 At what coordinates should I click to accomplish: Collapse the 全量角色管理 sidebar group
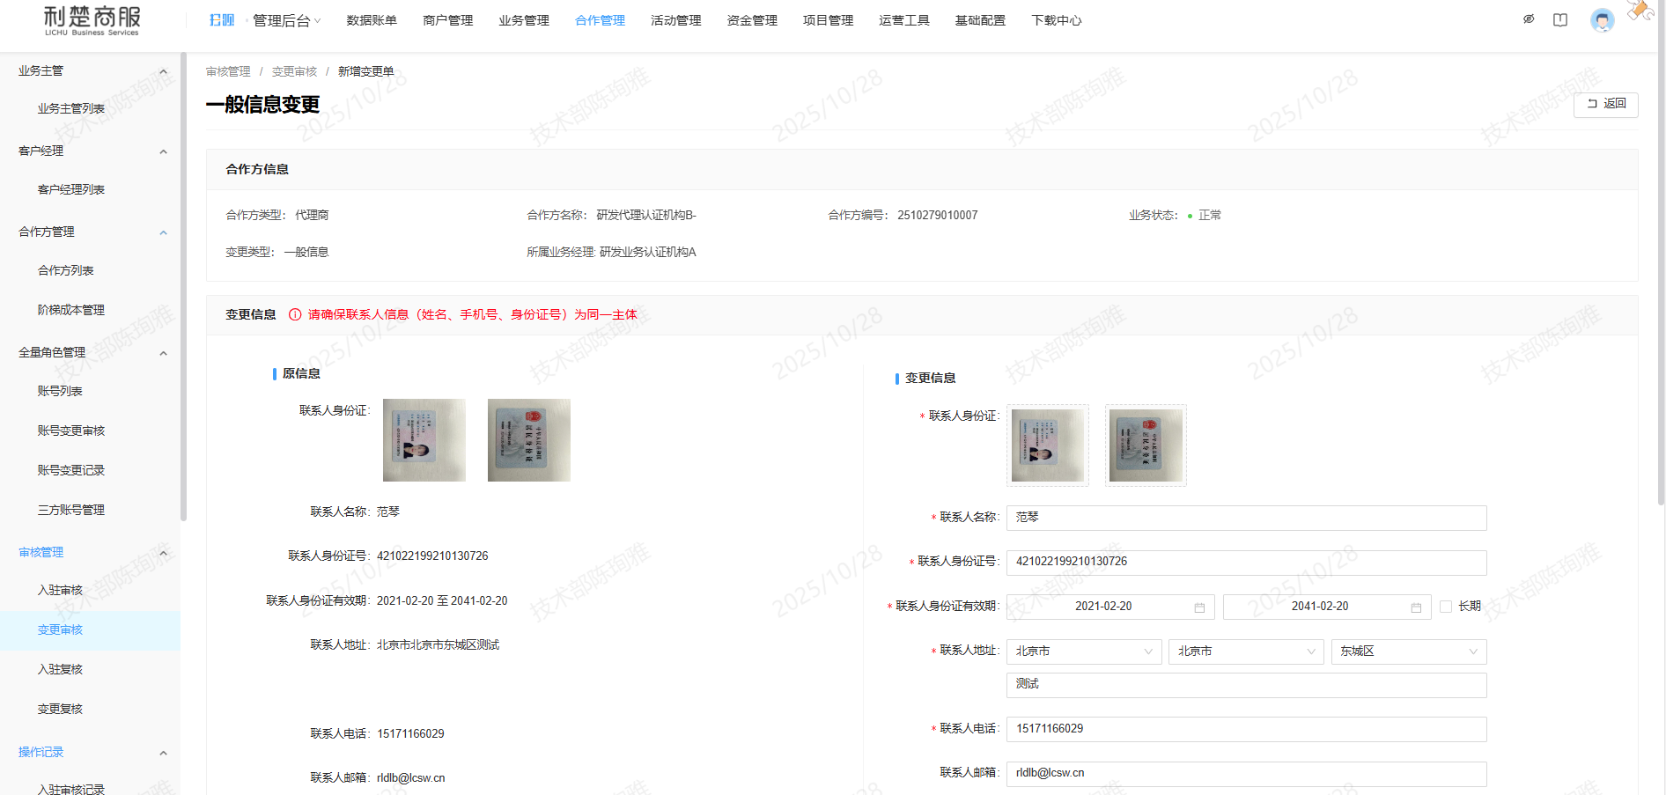point(163,353)
